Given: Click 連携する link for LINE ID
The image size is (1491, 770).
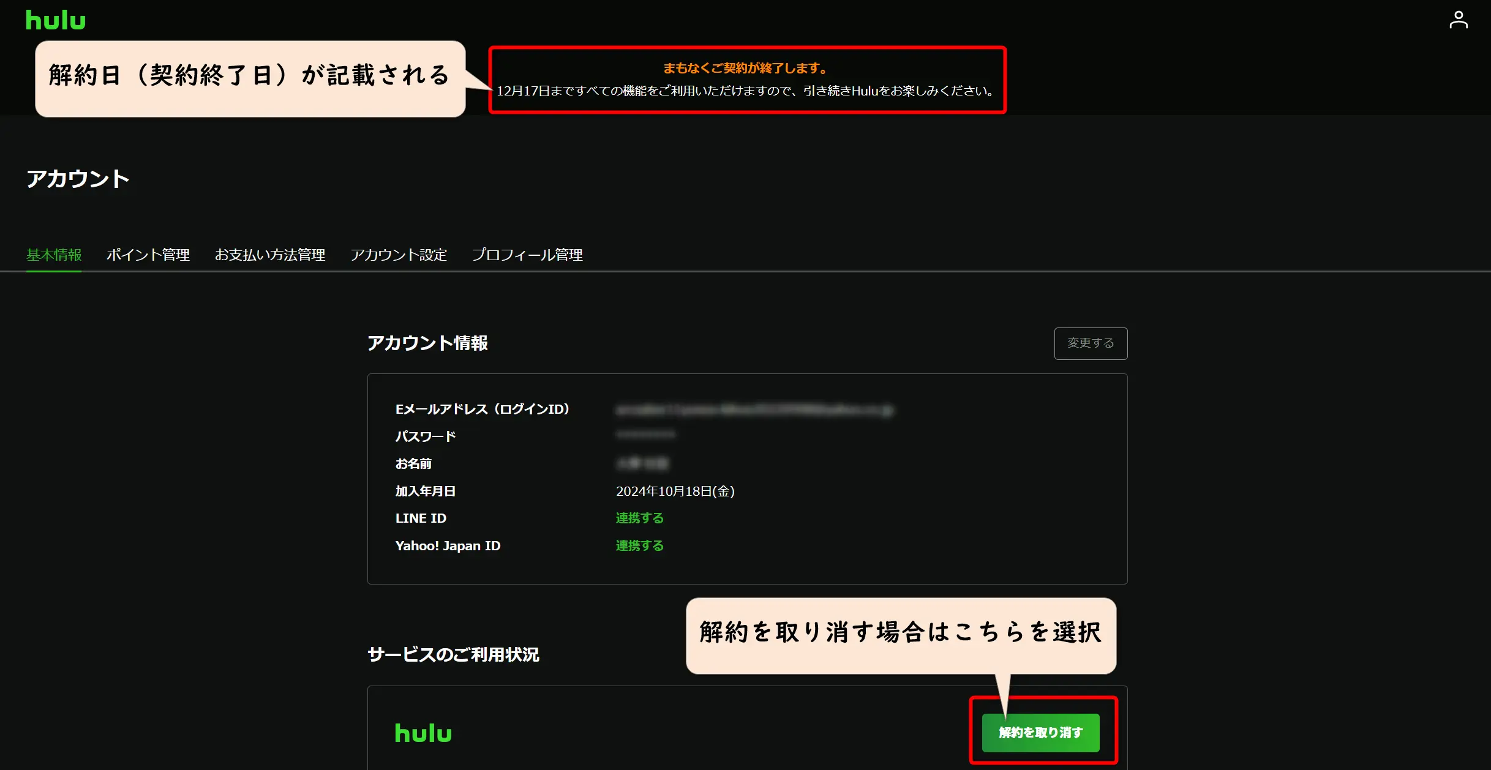Looking at the screenshot, I should tap(639, 518).
